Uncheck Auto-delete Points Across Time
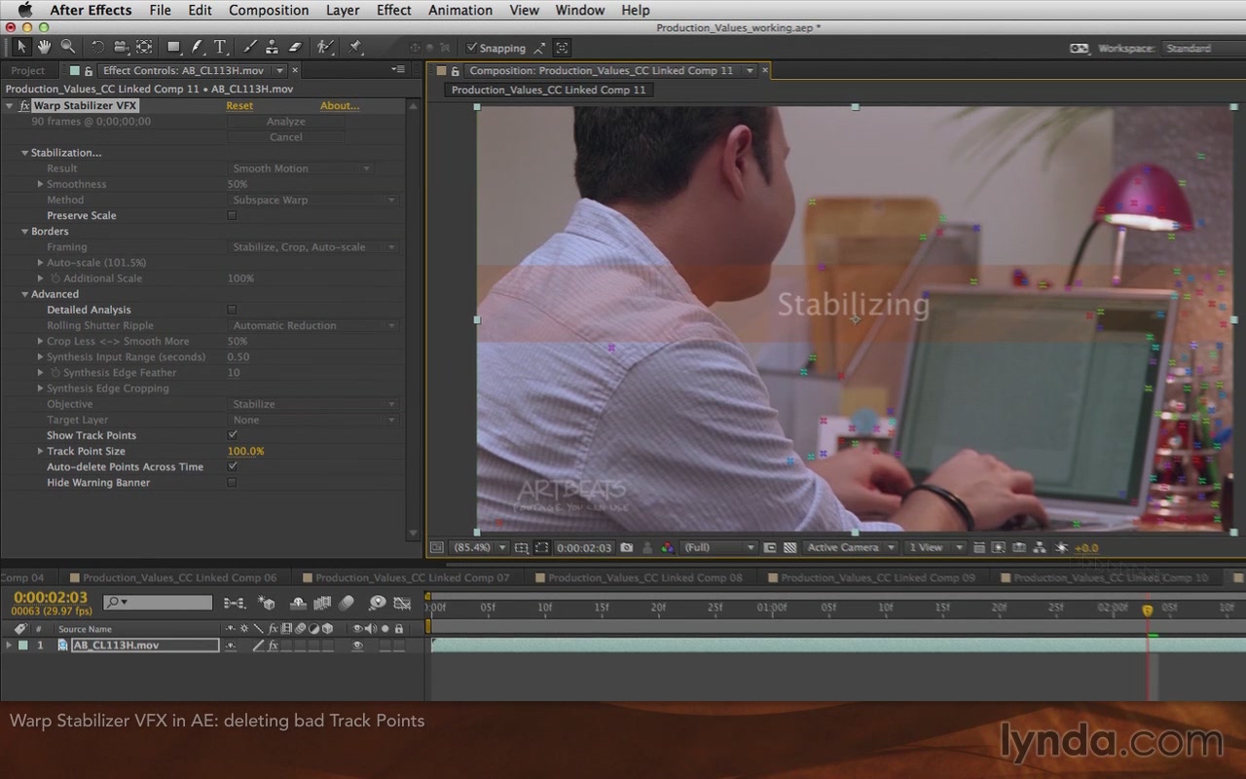The height and width of the screenshot is (779, 1246). [232, 466]
